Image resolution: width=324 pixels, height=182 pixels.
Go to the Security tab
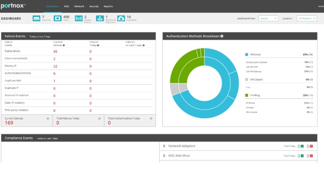click(x=94, y=6)
